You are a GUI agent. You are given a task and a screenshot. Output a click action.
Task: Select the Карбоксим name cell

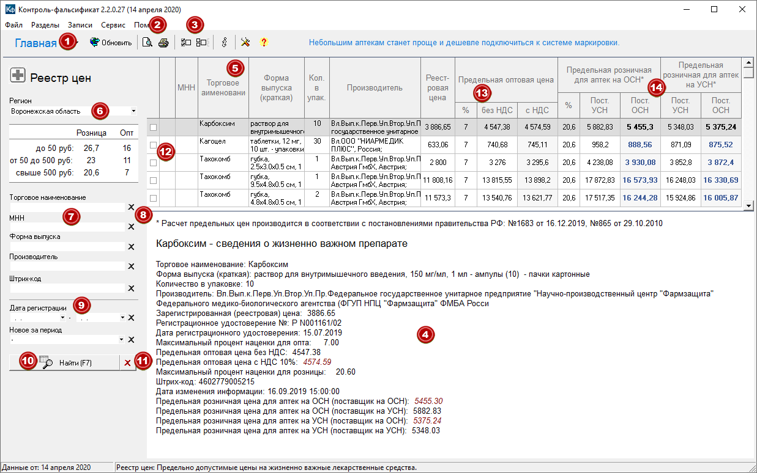click(223, 127)
